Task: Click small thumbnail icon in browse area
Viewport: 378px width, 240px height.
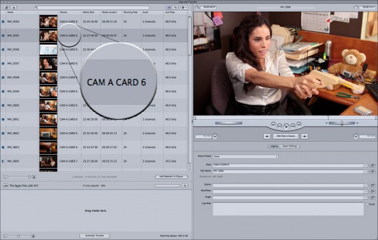Action: click(5, 177)
